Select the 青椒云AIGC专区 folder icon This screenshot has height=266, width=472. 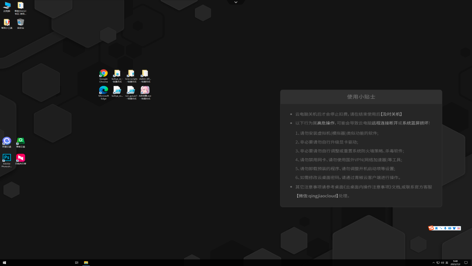pos(21,8)
